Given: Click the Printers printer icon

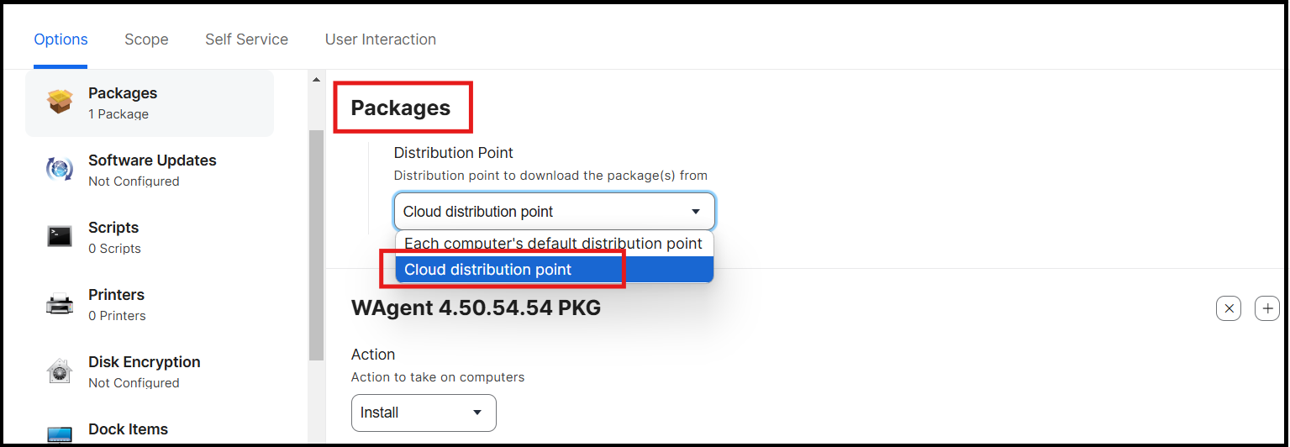Looking at the screenshot, I should 60,304.
